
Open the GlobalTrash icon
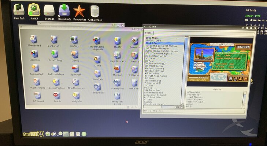pyautogui.click(x=95, y=11)
